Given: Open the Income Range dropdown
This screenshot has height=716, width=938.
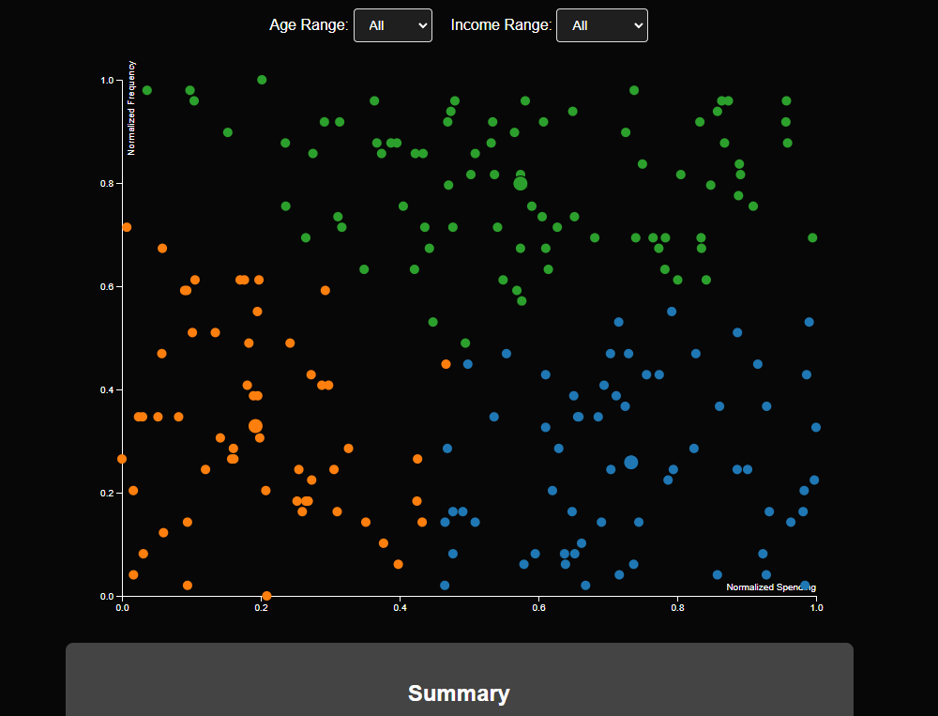Looking at the screenshot, I should point(601,25).
